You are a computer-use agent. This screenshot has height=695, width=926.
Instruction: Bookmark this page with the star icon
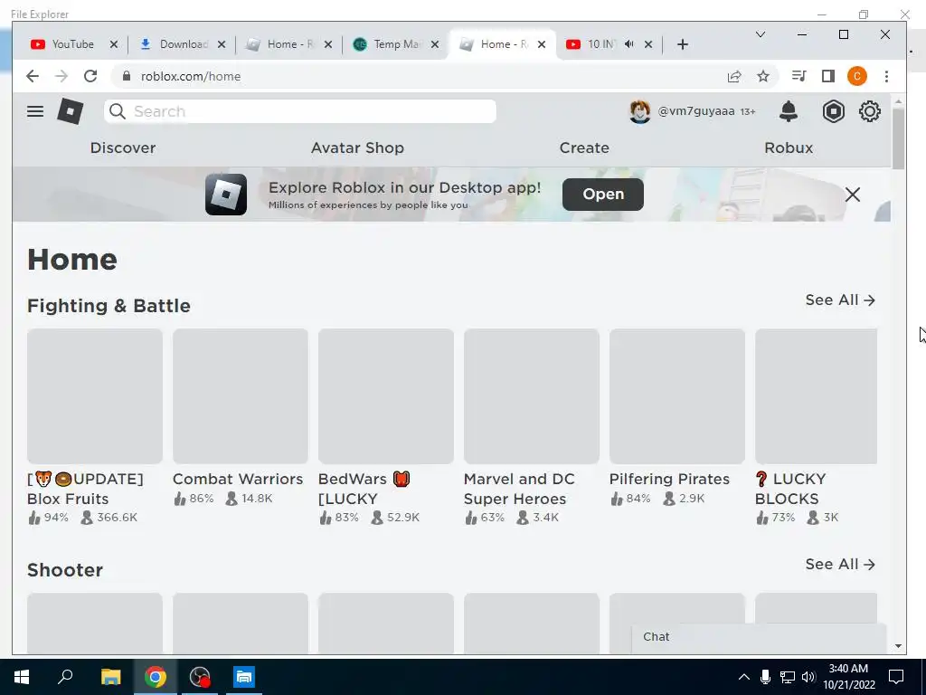(x=763, y=76)
